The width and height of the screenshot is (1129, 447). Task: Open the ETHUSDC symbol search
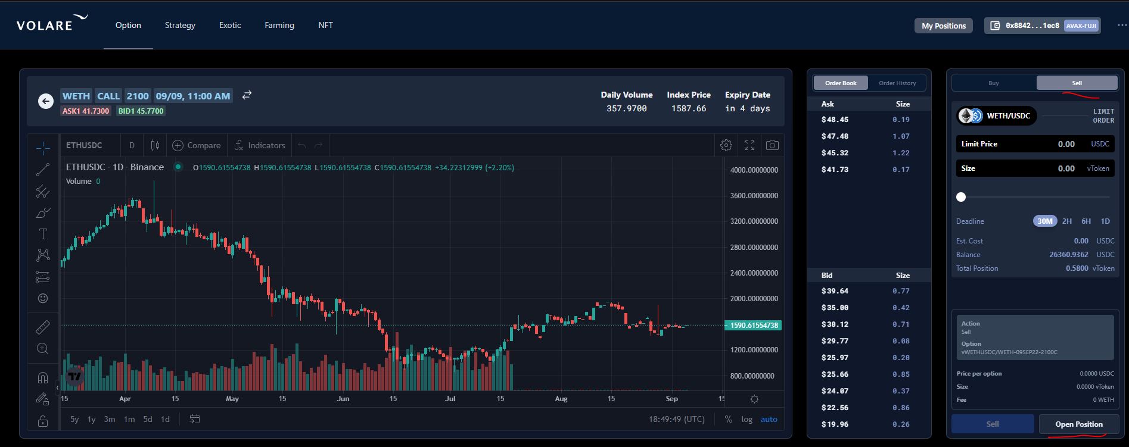click(x=84, y=145)
